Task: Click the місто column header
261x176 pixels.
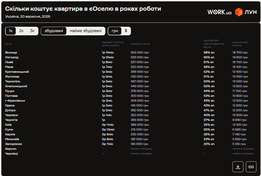Action: tap(9, 44)
